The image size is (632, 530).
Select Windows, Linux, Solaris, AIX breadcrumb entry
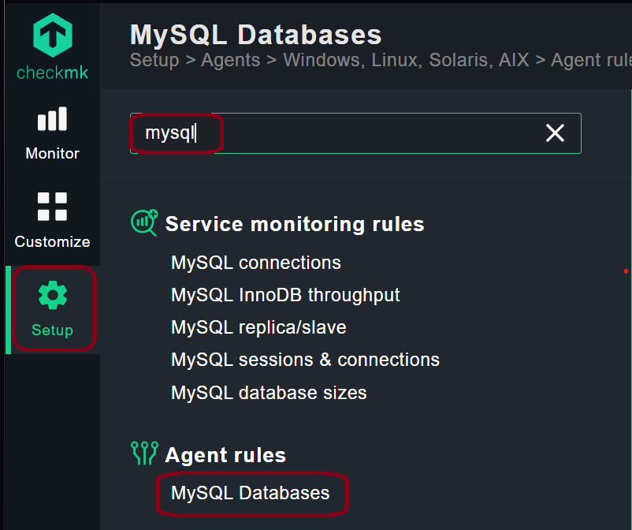point(411,60)
